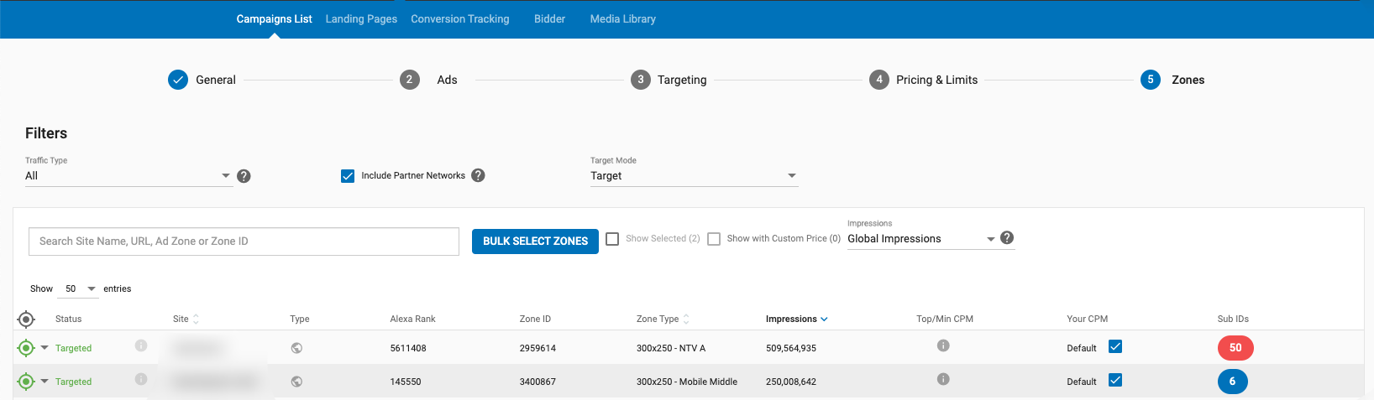Enable the Show Selected (2) checkbox
The image size is (1374, 400).
tap(612, 239)
